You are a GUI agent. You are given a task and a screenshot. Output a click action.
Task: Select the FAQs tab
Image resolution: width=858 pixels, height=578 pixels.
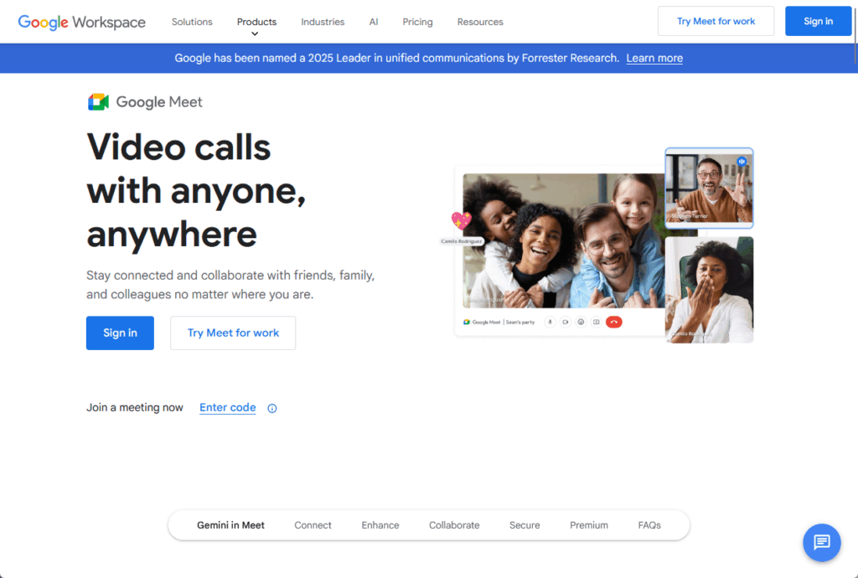(x=649, y=525)
